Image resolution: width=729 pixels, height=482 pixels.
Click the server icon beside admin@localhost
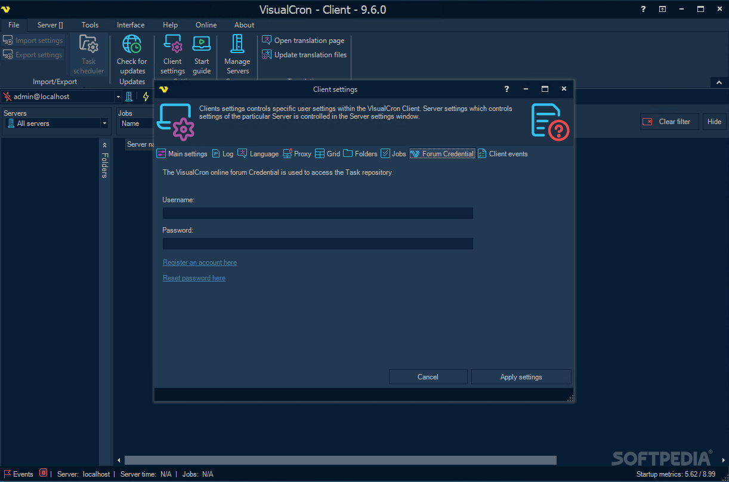pos(129,97)
